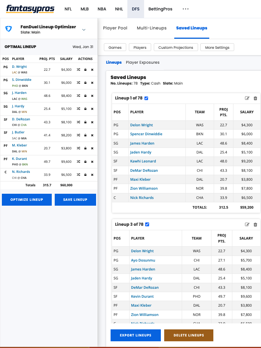
Task: Switch to the Player Pool tab
Action: (115, 28)
